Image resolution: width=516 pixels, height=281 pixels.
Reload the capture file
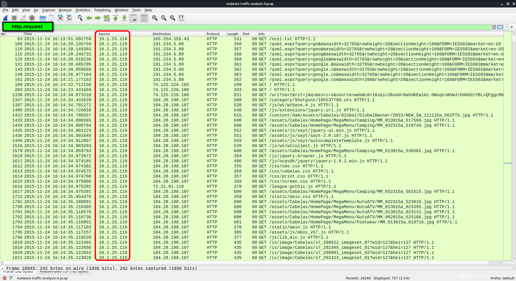[69, 18]
